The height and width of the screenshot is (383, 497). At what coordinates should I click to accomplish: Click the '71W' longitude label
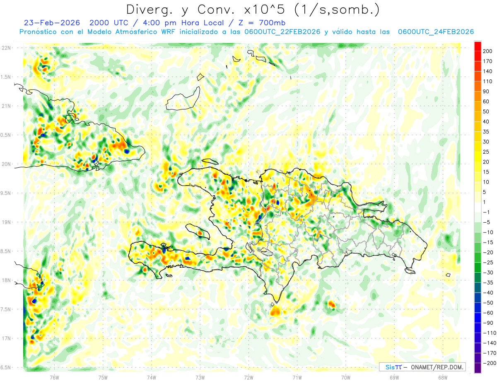297,377
